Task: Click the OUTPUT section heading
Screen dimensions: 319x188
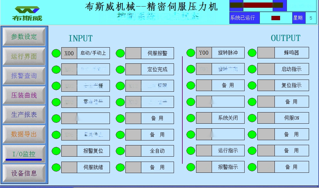Action: [286, 38]
